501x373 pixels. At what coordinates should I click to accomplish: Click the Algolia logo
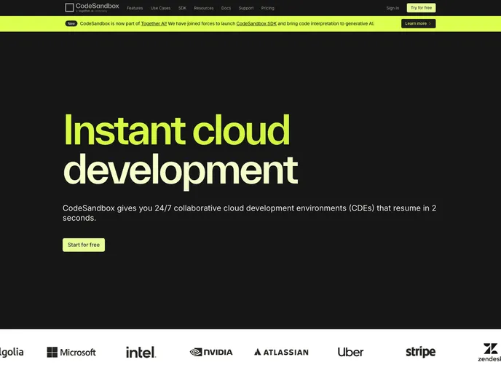(12, 352)
